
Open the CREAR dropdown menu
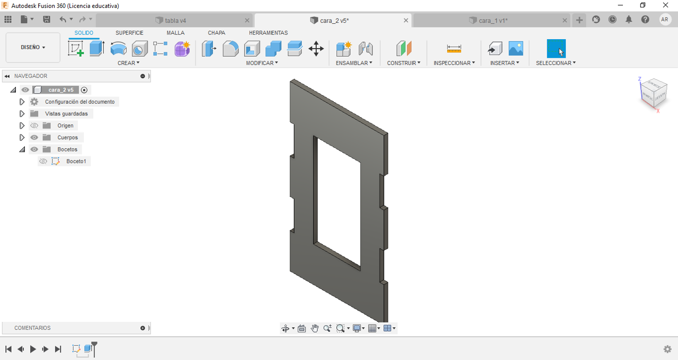pos(129,63)
